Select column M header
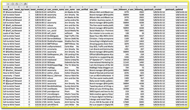 (155, 7)
